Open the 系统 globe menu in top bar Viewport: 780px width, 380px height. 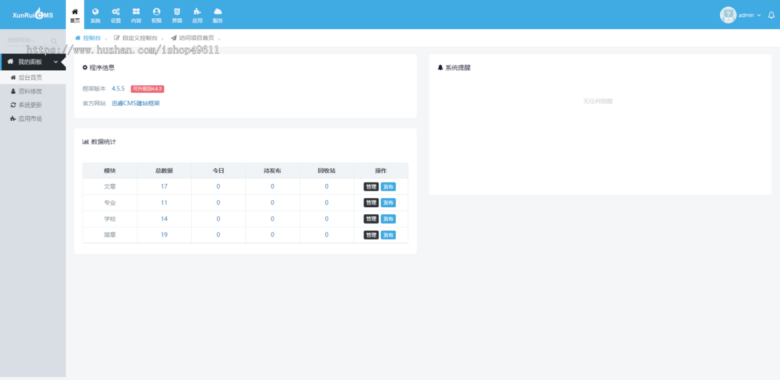click(x=96, y=15)
